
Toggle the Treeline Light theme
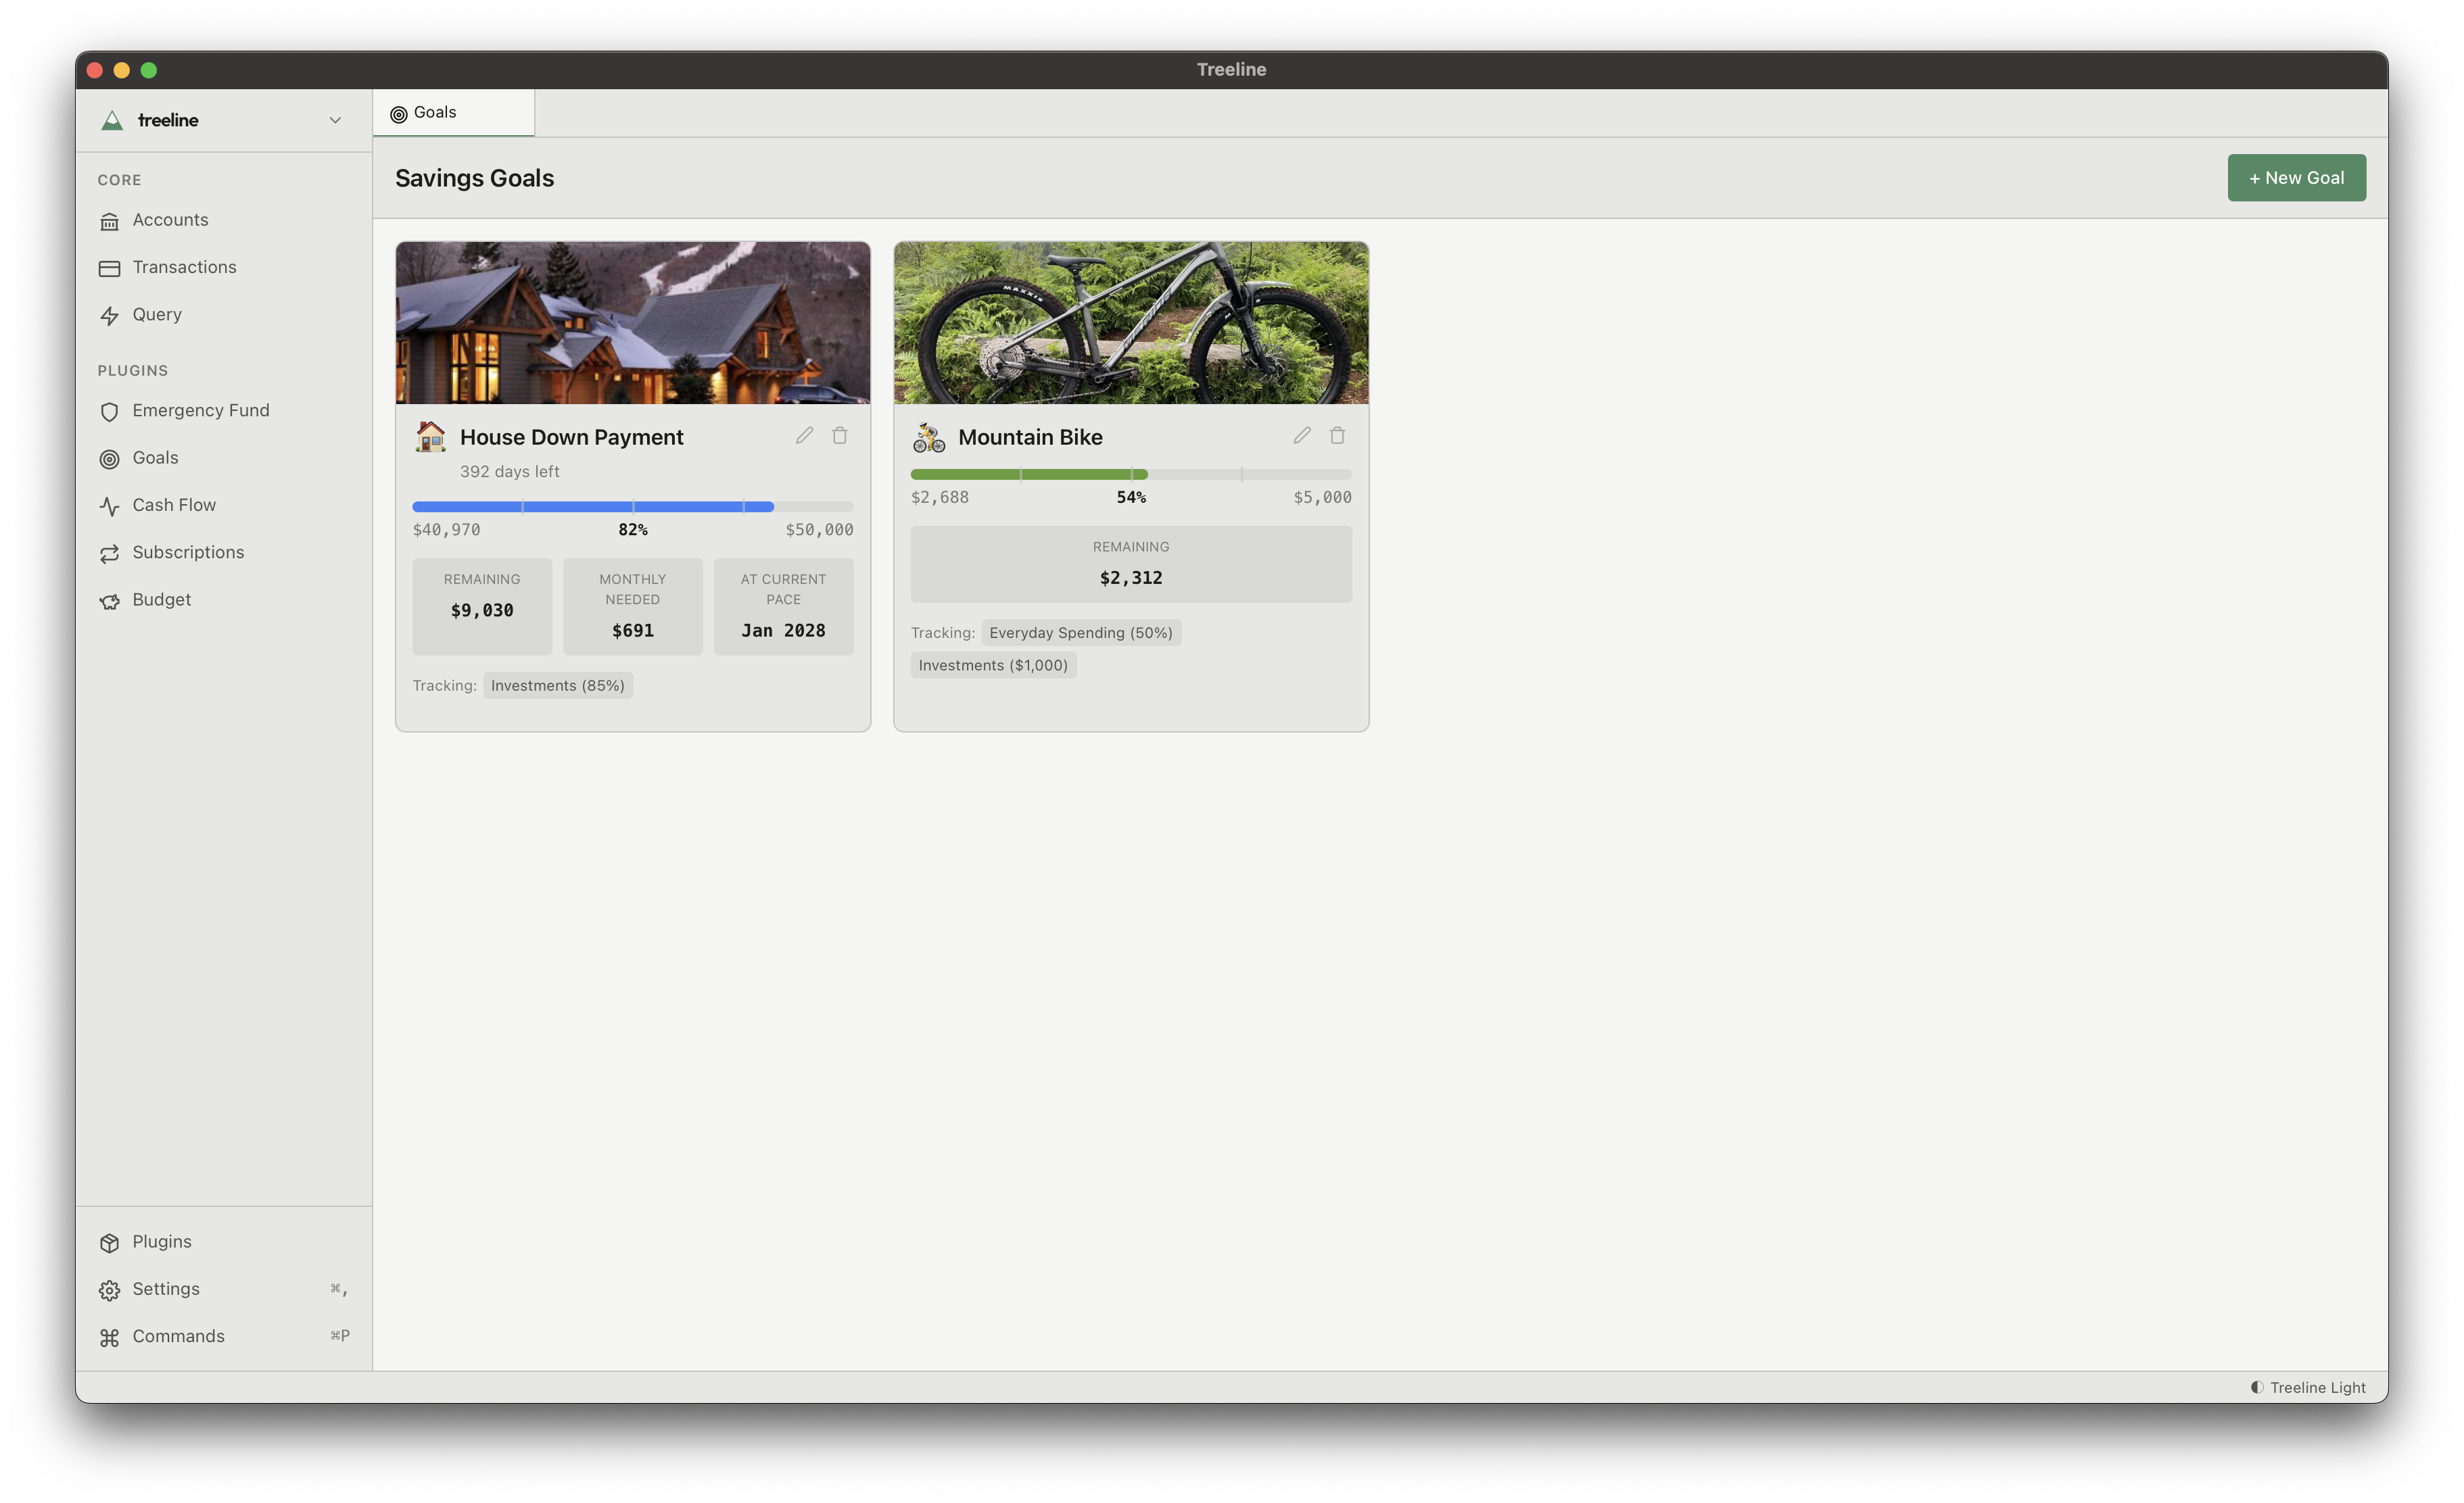[2306, 1387]
